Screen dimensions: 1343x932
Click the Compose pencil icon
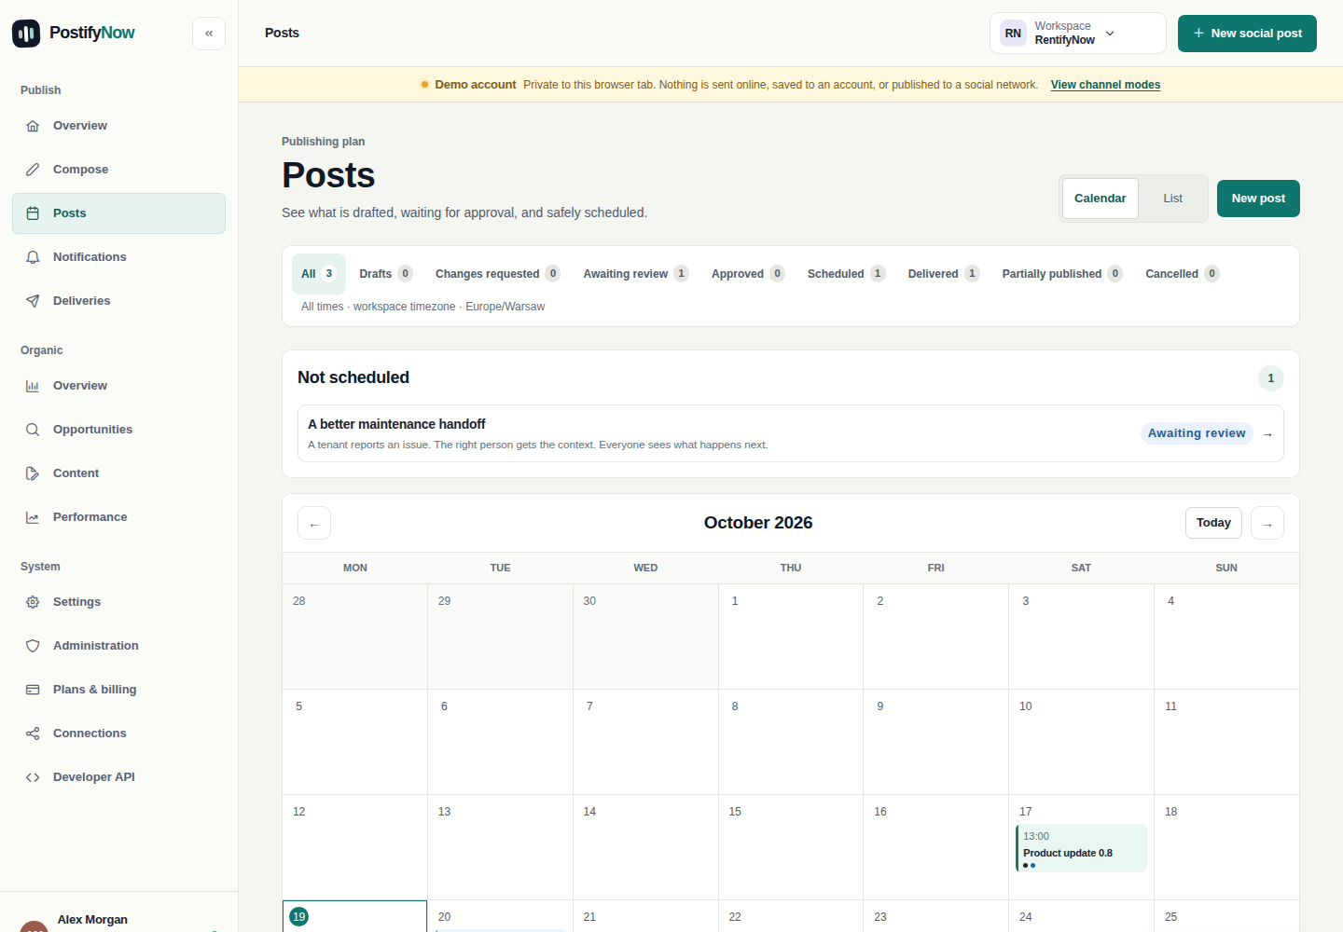(x=33, y=170)
